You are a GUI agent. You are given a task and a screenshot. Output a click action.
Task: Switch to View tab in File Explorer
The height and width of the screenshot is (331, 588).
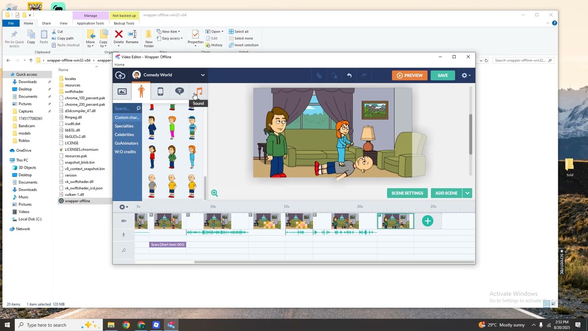pos(63,23)
